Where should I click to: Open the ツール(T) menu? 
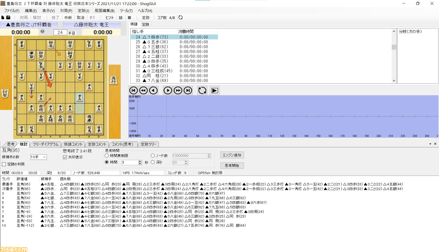[126, 11]
